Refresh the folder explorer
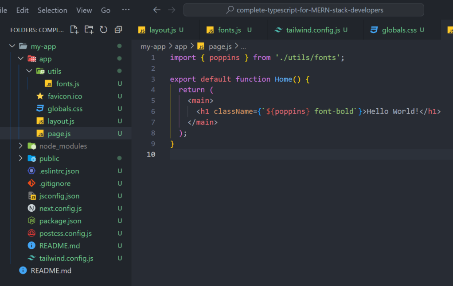The height and width of the screenshot is (286, 453). pyautogui.click(x=104, y=30)
